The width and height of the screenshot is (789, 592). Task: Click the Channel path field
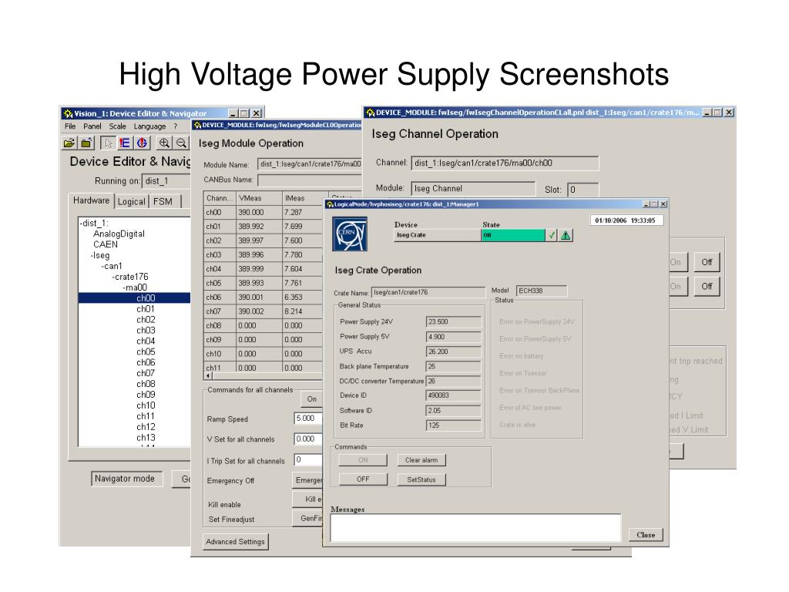505,163
